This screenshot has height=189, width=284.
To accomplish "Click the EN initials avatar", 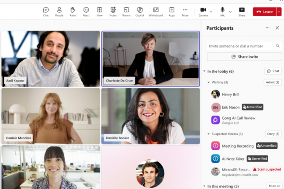I will tap(215, 107).
